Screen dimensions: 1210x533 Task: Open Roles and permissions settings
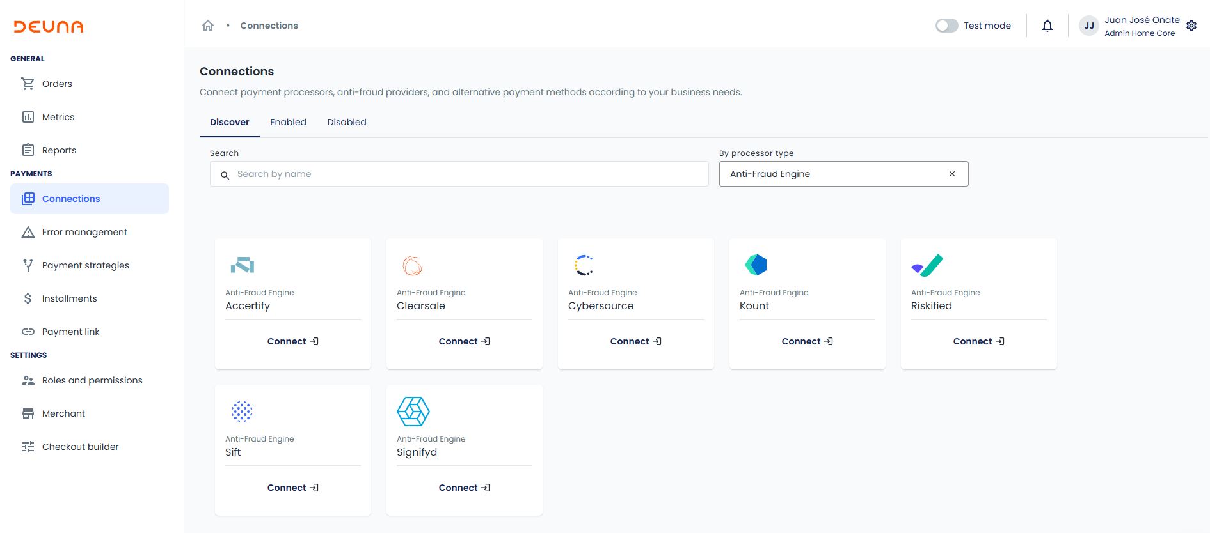[90, 380]
